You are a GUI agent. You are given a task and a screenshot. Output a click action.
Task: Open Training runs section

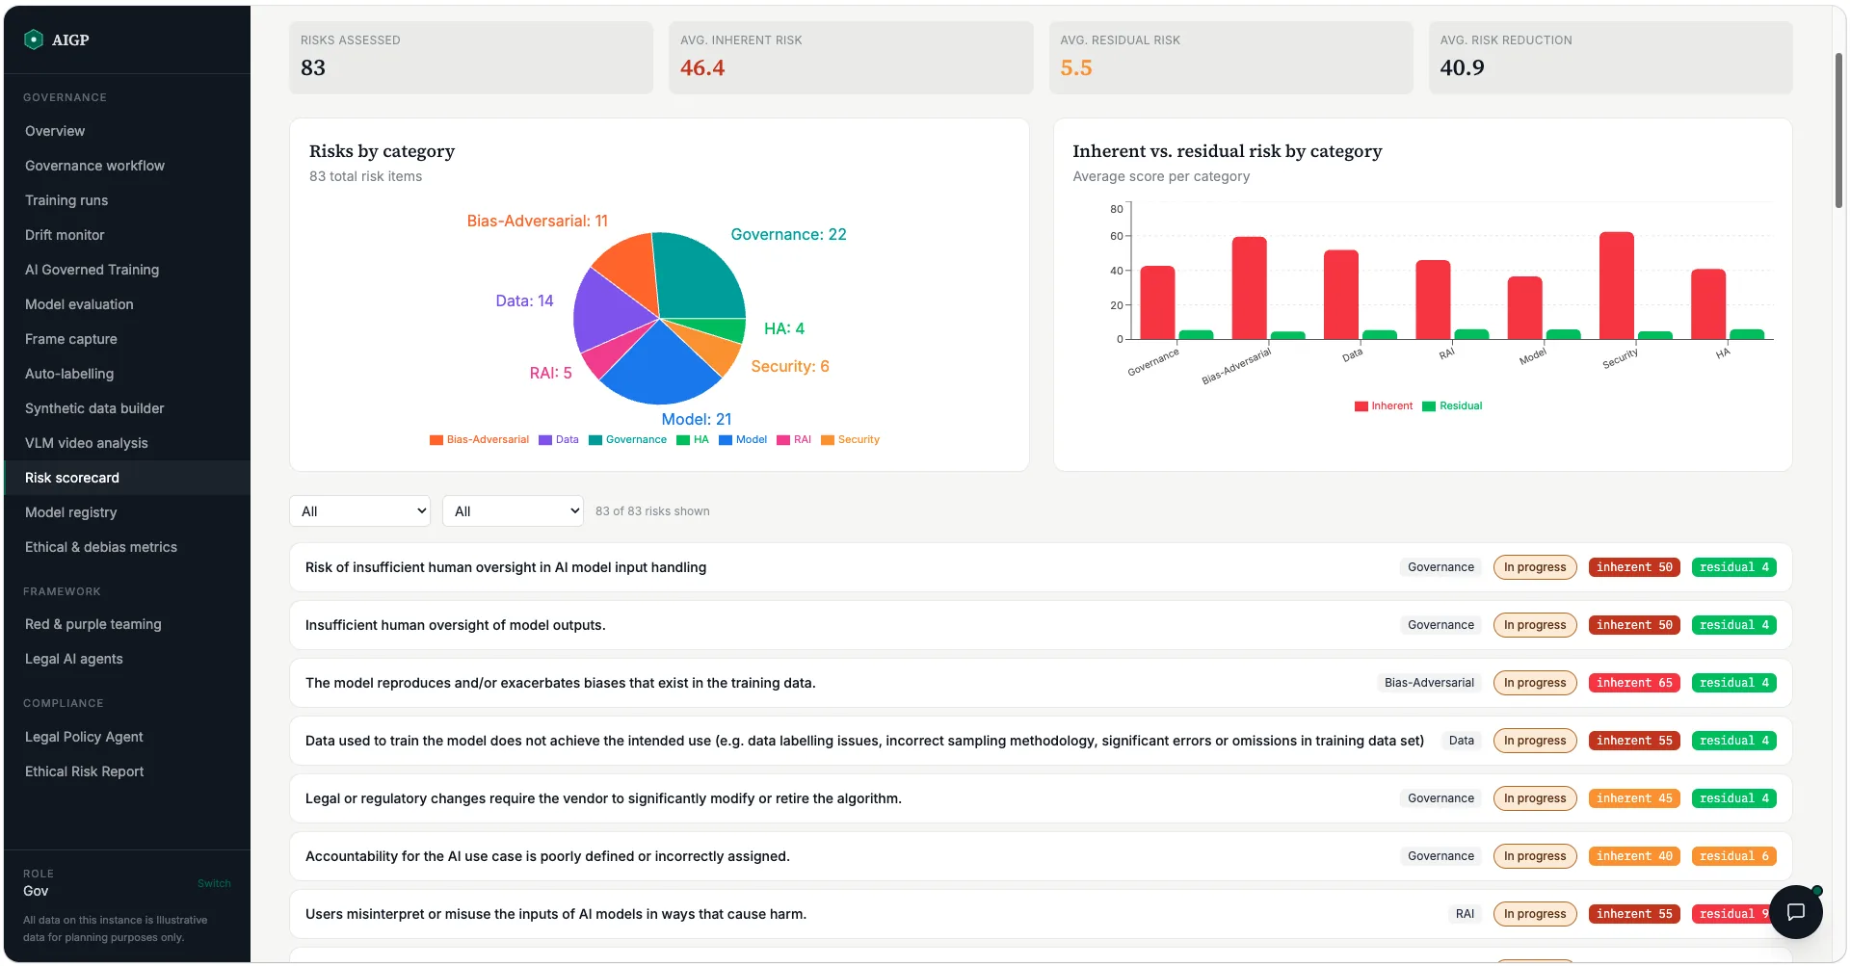click(66, 200)
